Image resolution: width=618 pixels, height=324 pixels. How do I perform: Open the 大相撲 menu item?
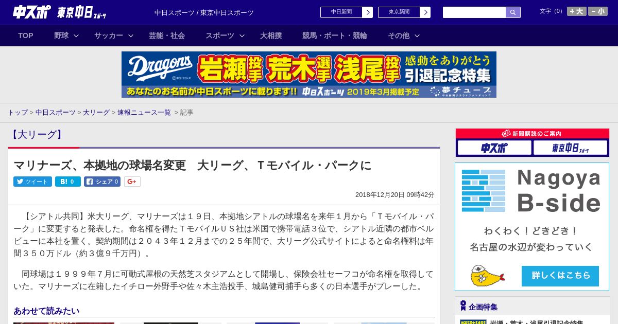pyautogui.click(x=271, y=35)
